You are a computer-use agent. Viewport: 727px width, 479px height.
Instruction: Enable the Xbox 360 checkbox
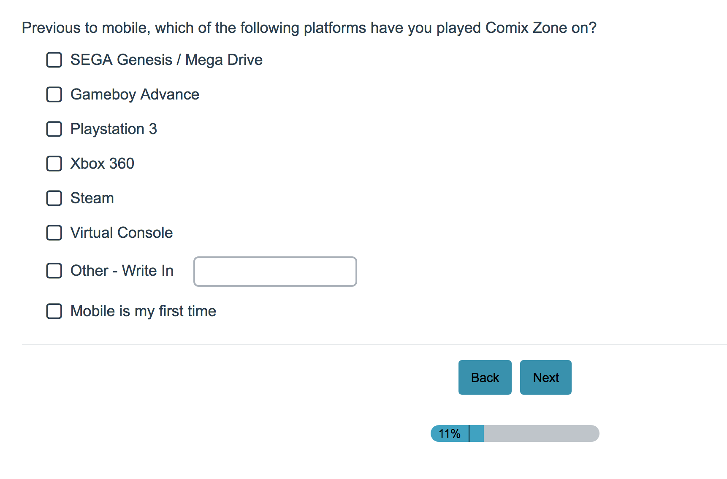tap(54, 164)
